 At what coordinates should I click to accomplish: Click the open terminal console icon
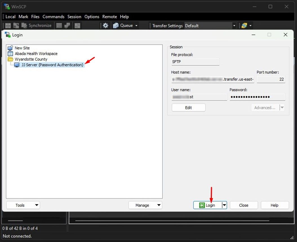[59, 26]
